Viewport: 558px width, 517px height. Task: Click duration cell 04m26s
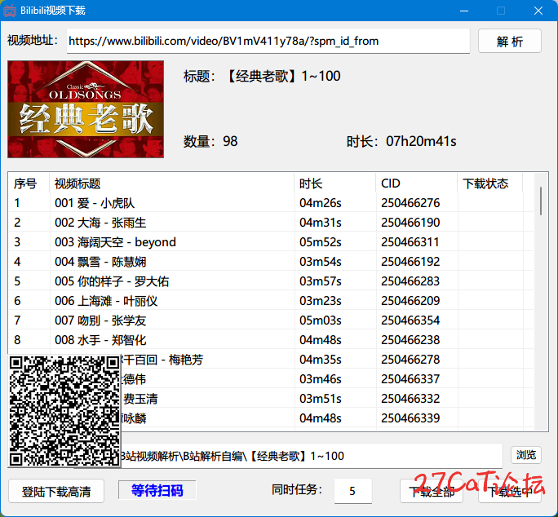coord(321,203)
